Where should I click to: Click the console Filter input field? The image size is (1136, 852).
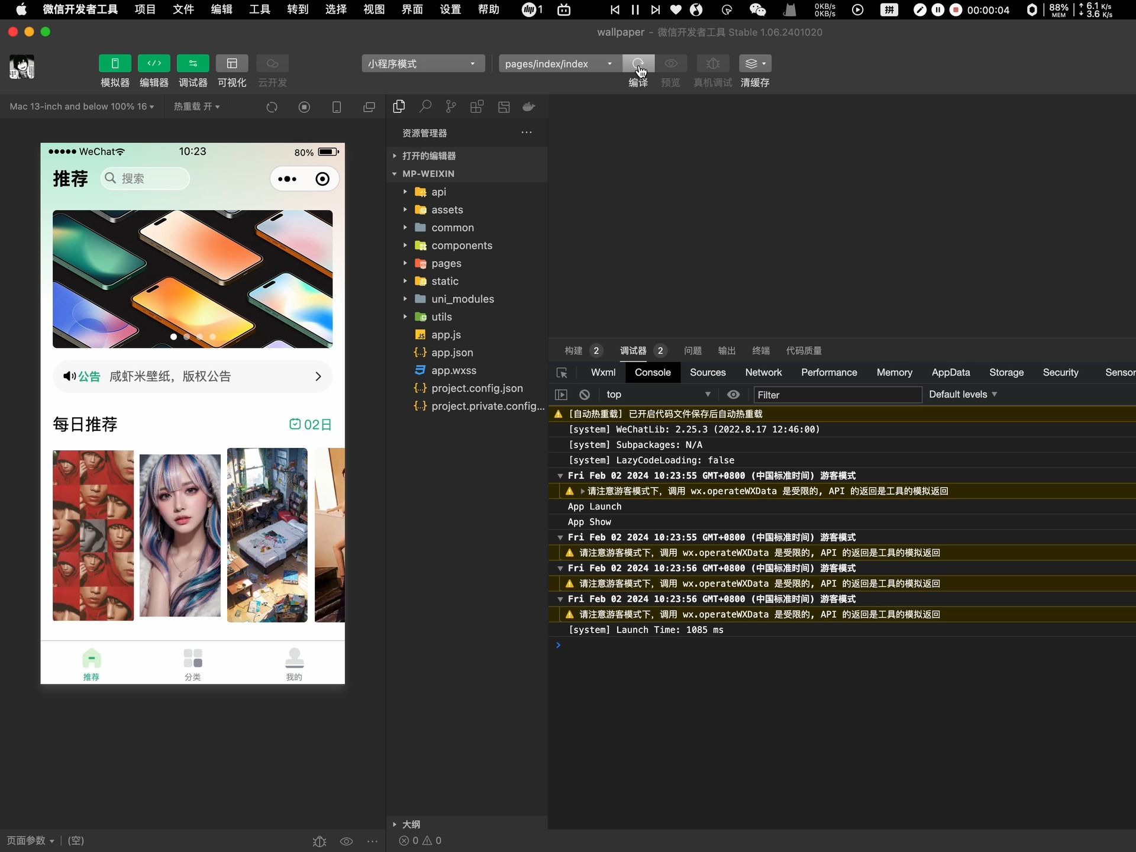837,395
